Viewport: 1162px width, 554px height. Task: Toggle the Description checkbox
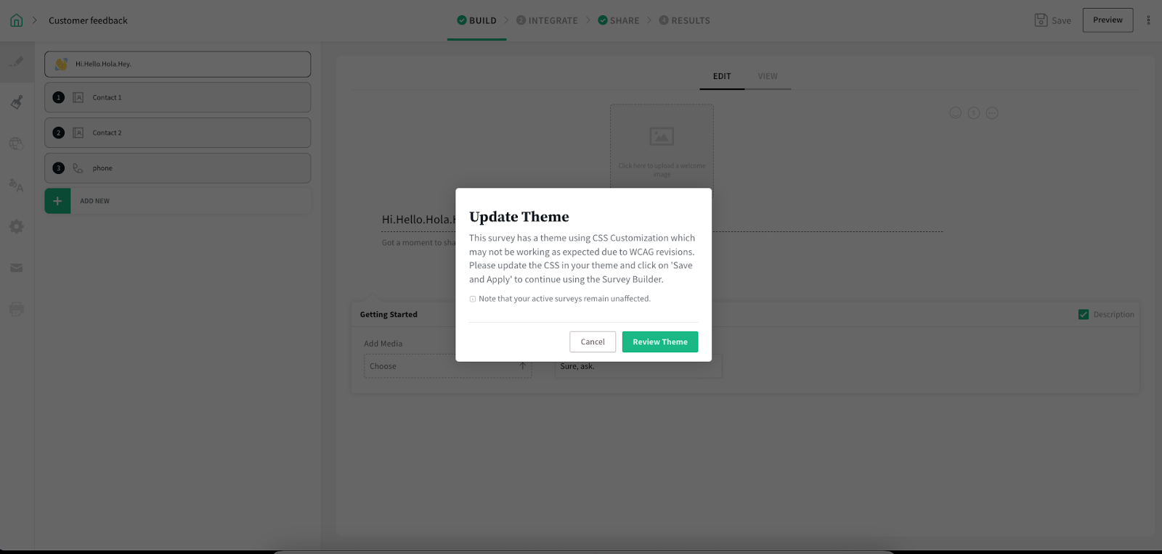(x=1084, y=315)
